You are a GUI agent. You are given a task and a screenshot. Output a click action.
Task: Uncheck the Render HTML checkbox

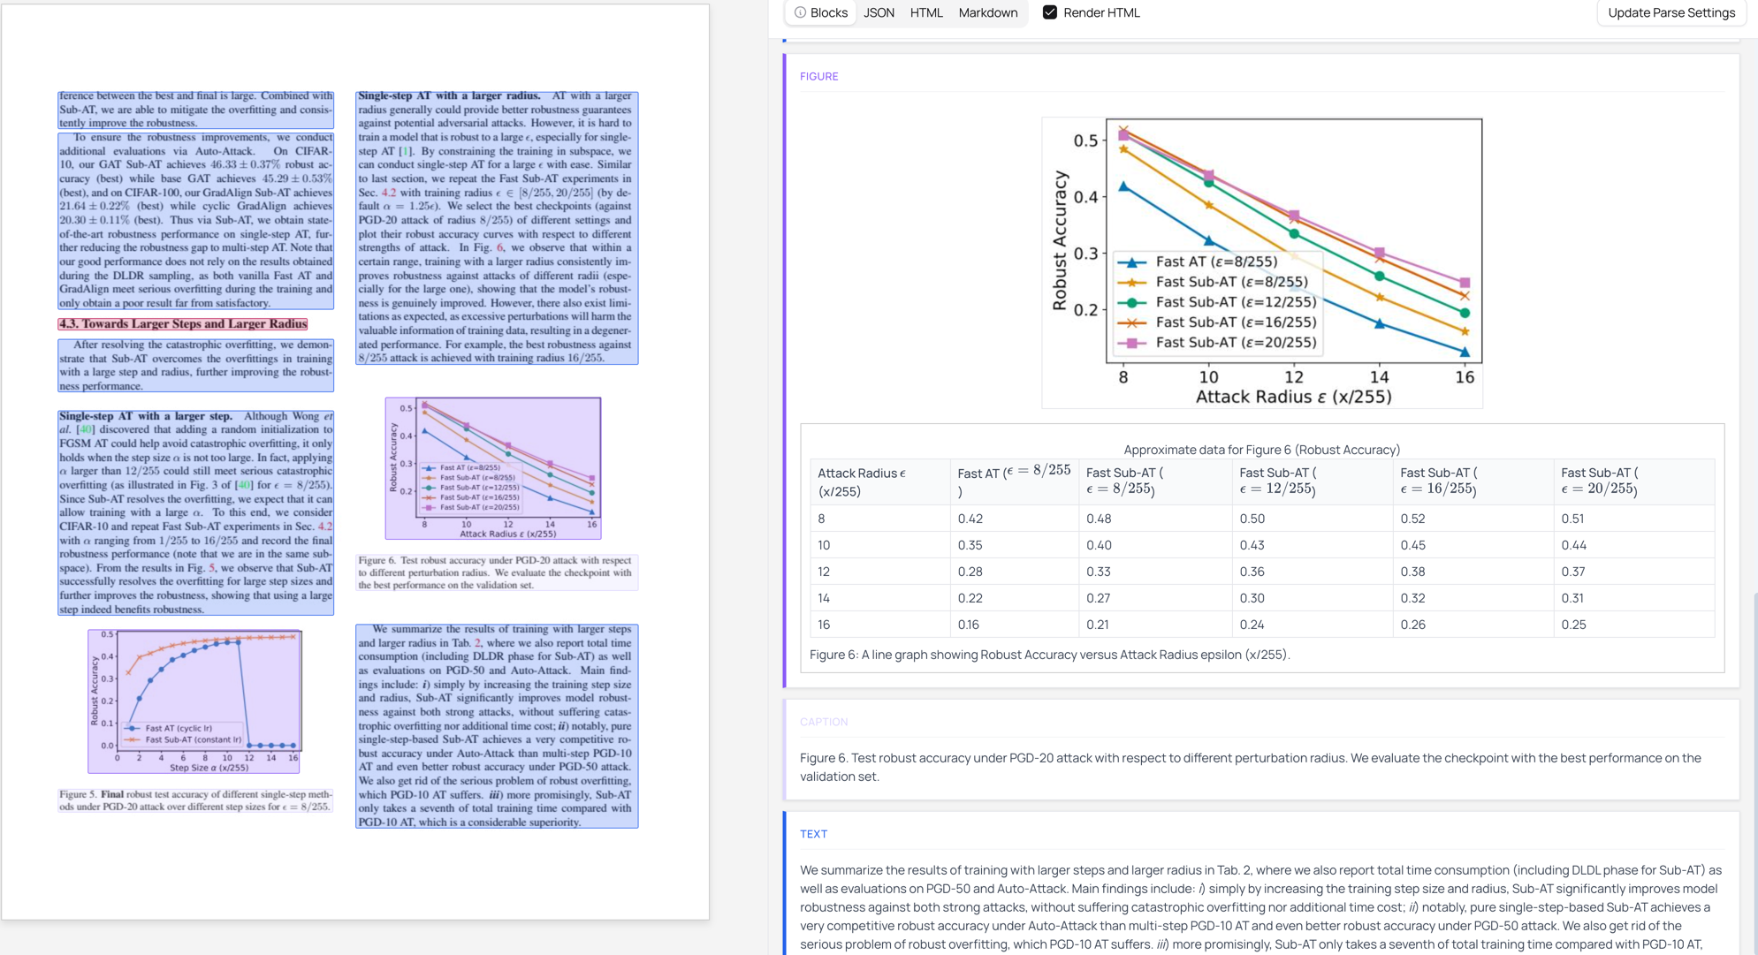pyautogui.click(x=1050, y=12)
